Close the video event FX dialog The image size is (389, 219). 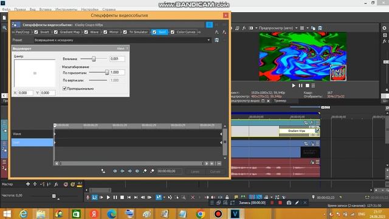click(225, 15)
